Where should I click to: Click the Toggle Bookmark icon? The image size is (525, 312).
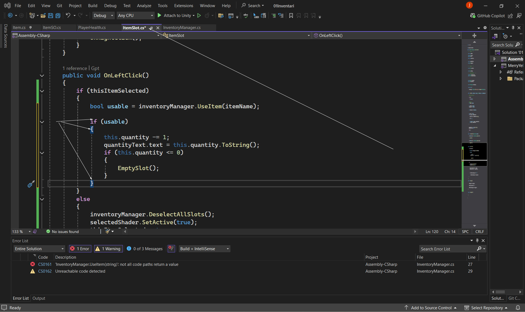click(291, 16)
